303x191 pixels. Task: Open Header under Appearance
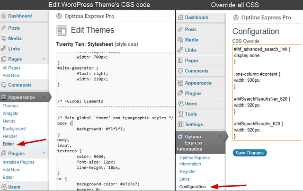(10, 136)
